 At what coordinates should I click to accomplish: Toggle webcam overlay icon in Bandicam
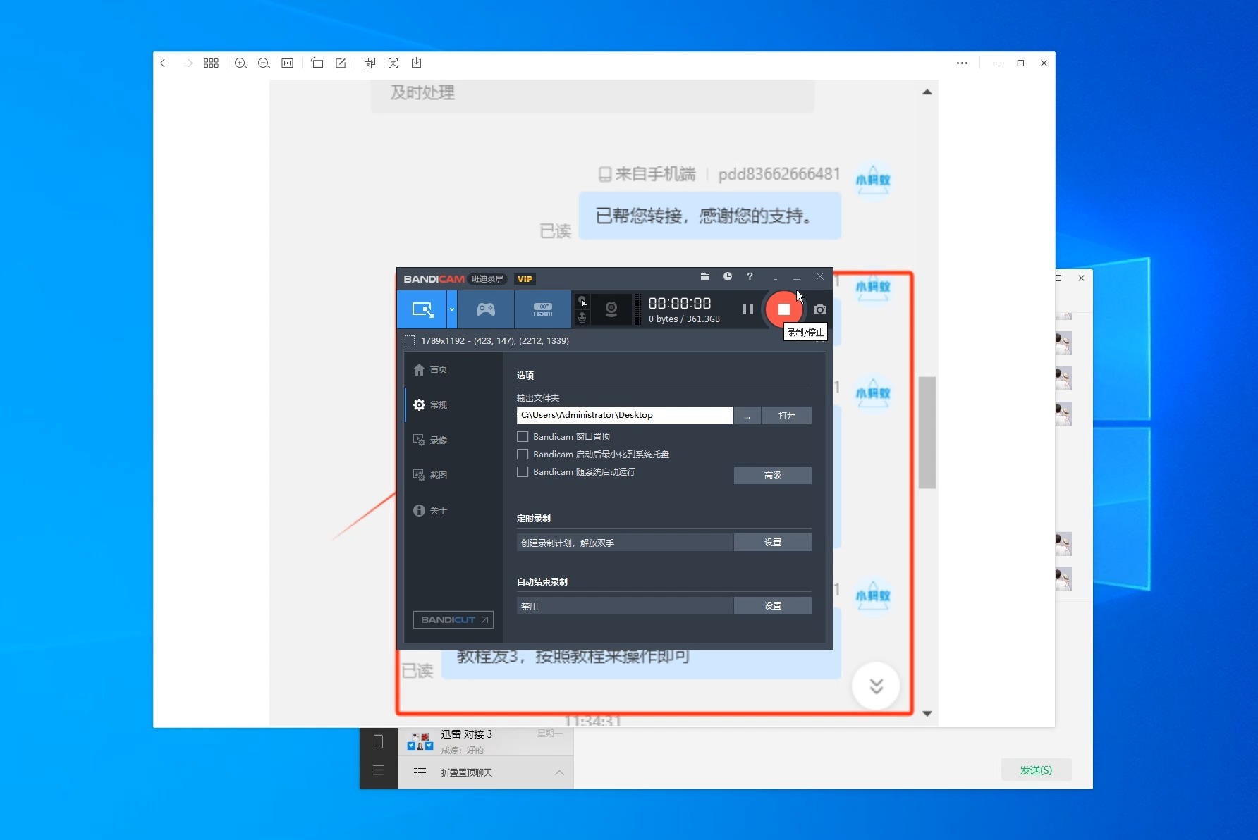click(611, 309)
